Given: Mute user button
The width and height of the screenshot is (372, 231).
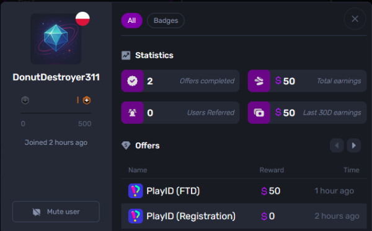Looking at the screenshot, I should [56, 212].
